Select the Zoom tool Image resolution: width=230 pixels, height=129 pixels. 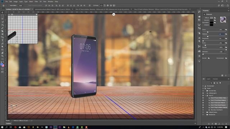3,56
